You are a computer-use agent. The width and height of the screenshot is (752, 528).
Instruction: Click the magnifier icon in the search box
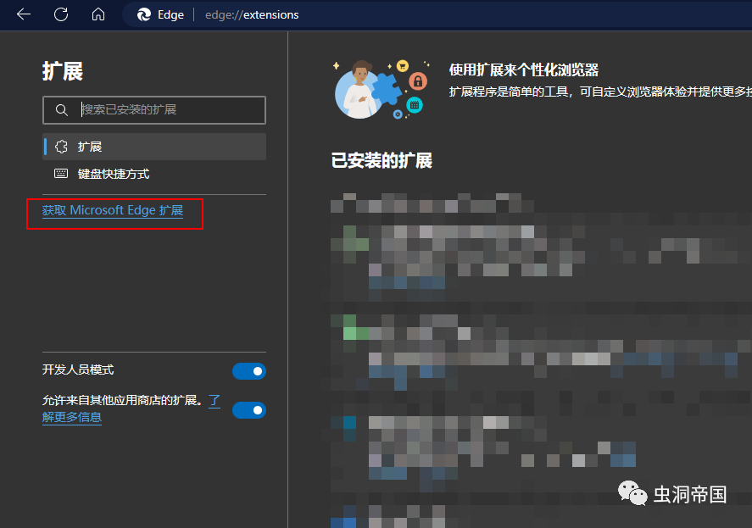pos(61,110)
